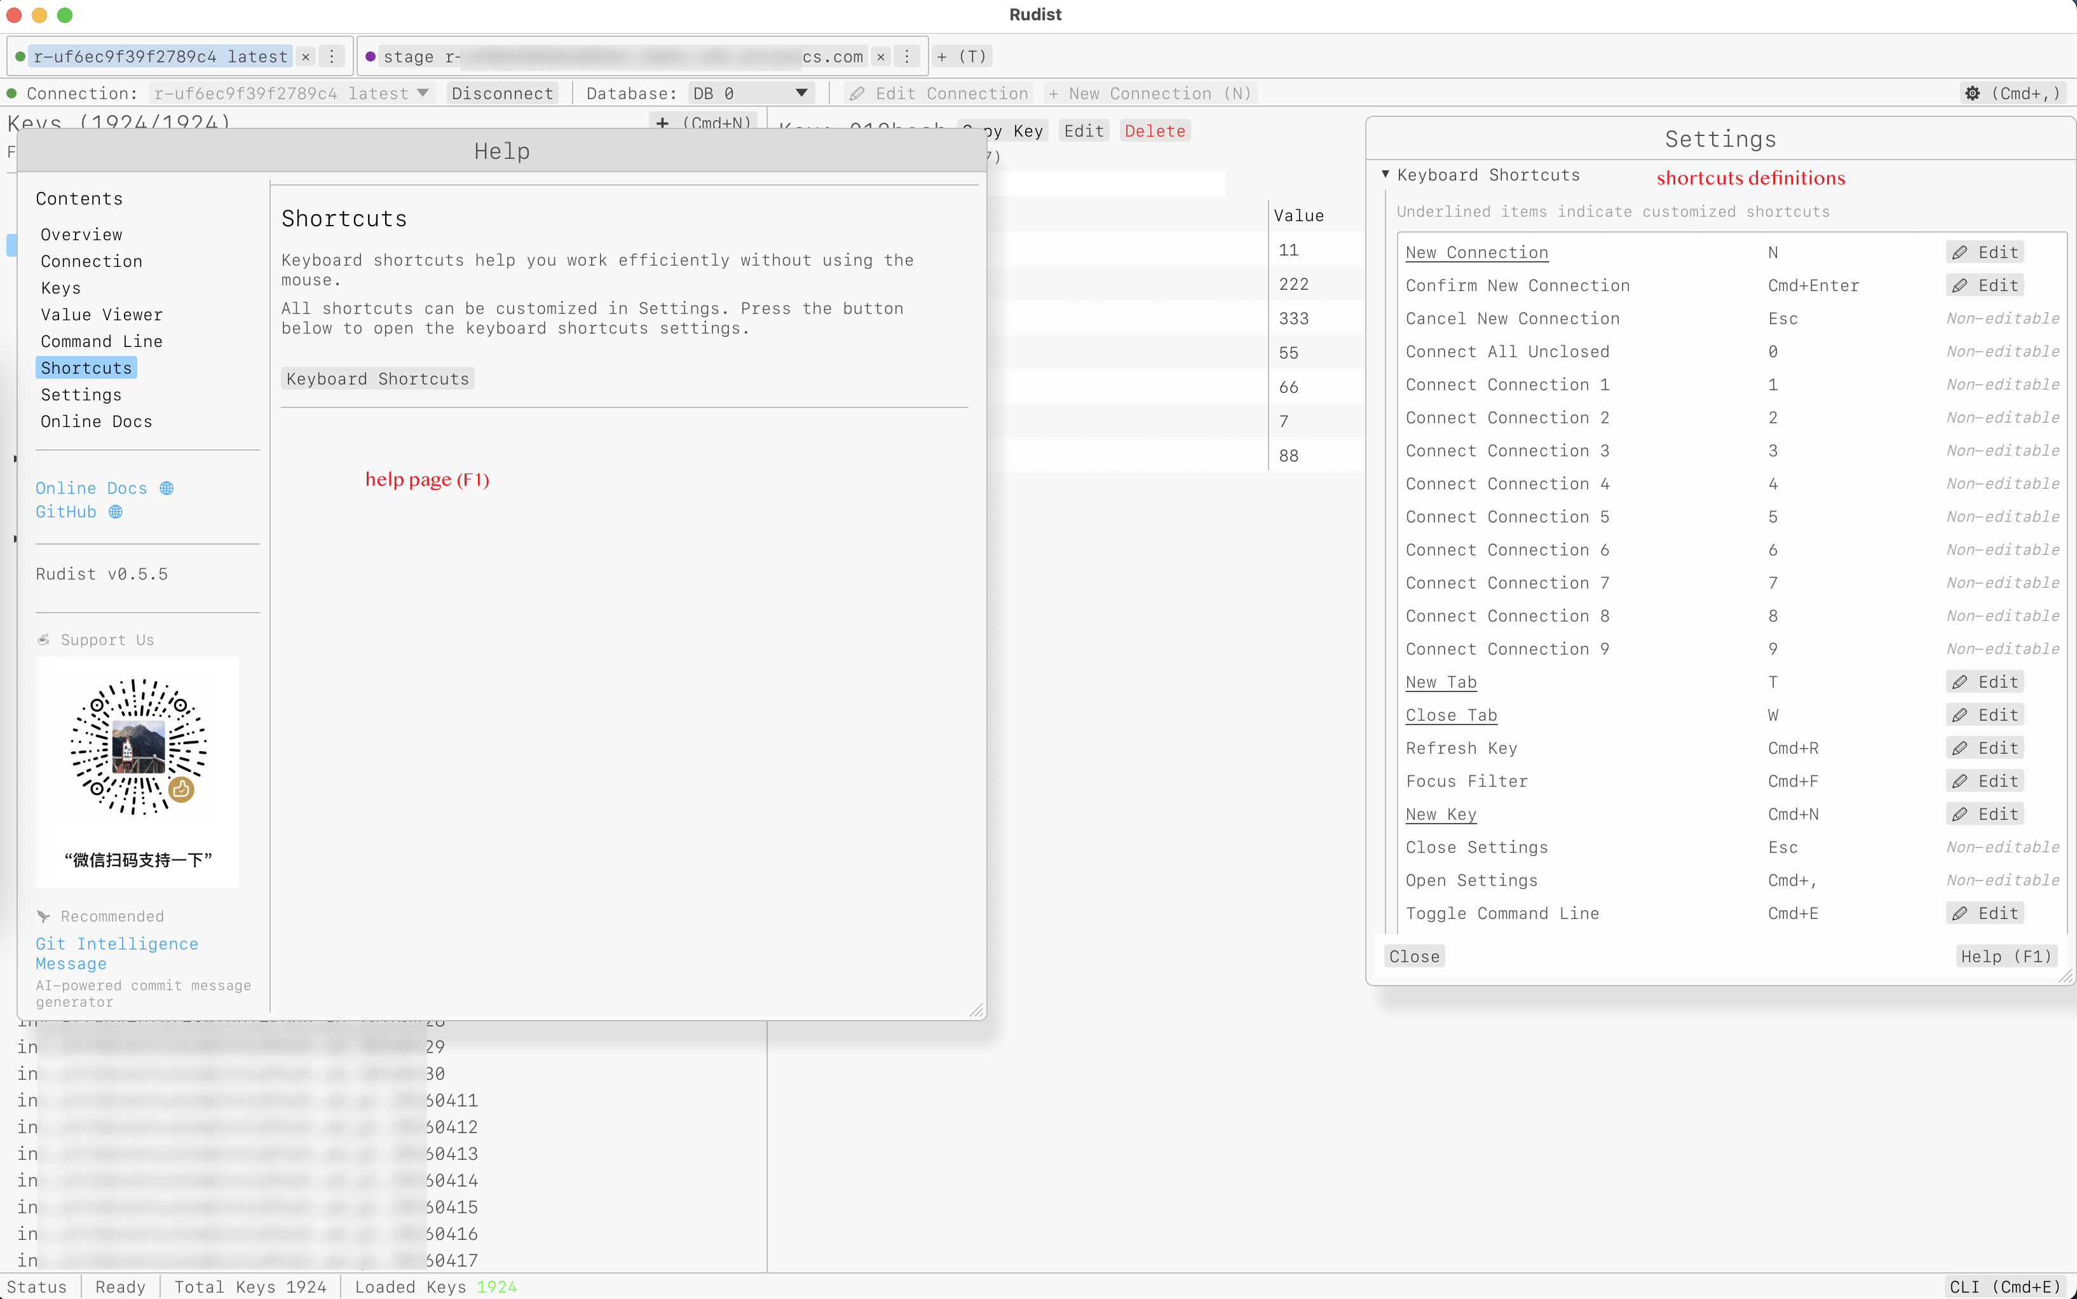
Task: Edit the New Key shortcut
Action: [x=1984, y=815]
